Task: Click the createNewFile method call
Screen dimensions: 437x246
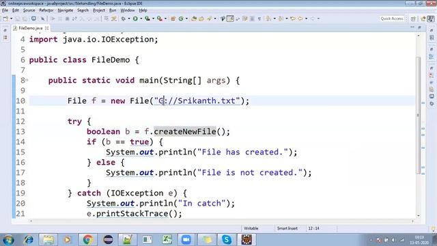Action: point(185,131)
